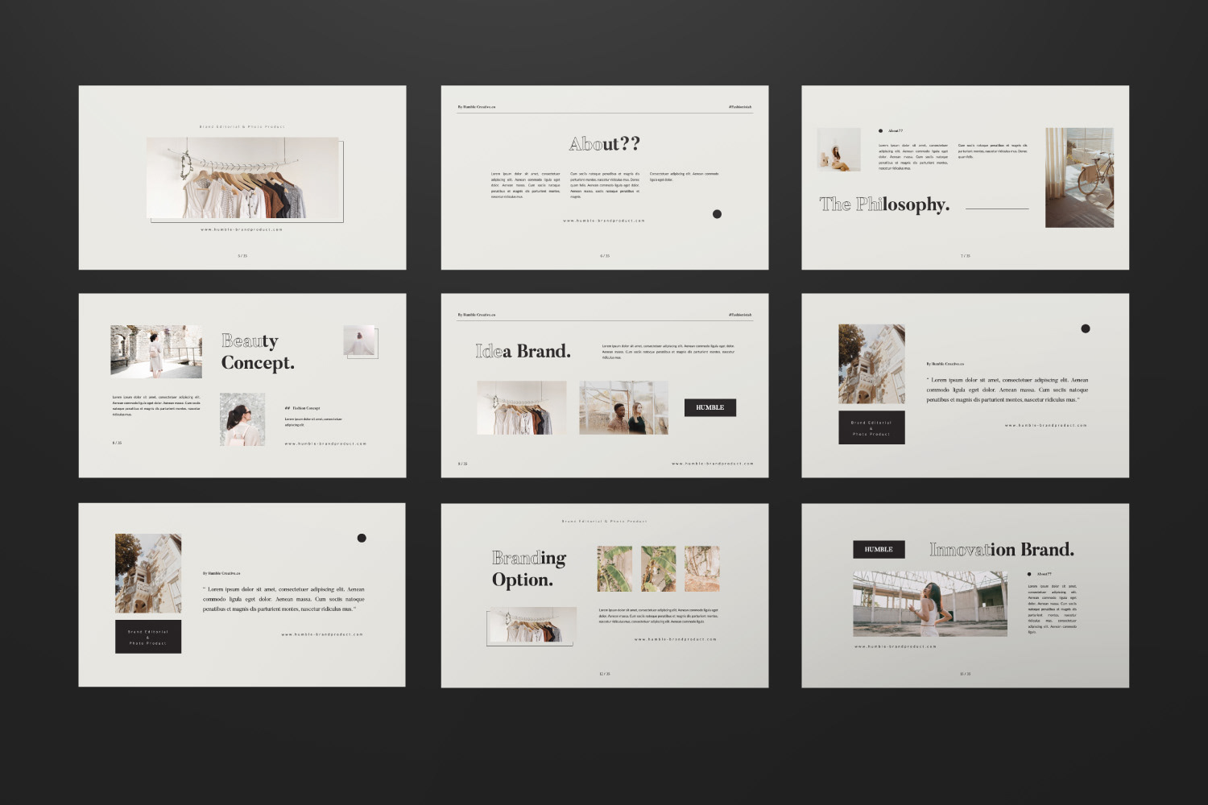Image resolution: width=1208 pixels, height=805 pixels.
Task: Select the woman with backpack photo
Action: (x=242, y=419)
